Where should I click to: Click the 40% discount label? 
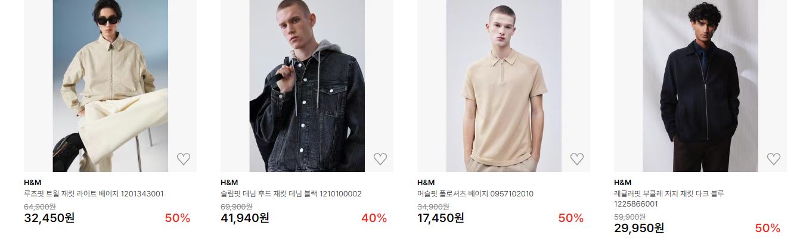[374, 218]
